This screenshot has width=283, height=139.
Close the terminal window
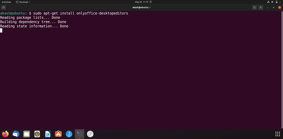point(280,7)
